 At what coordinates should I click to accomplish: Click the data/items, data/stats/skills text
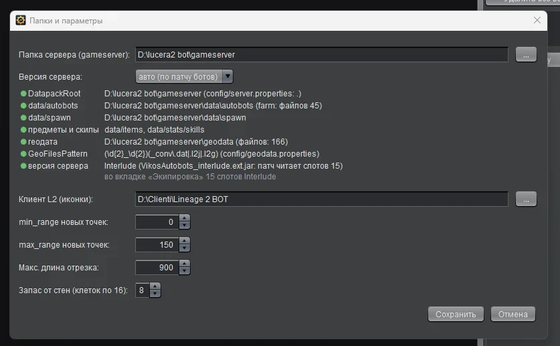click(x=155, y=130)
